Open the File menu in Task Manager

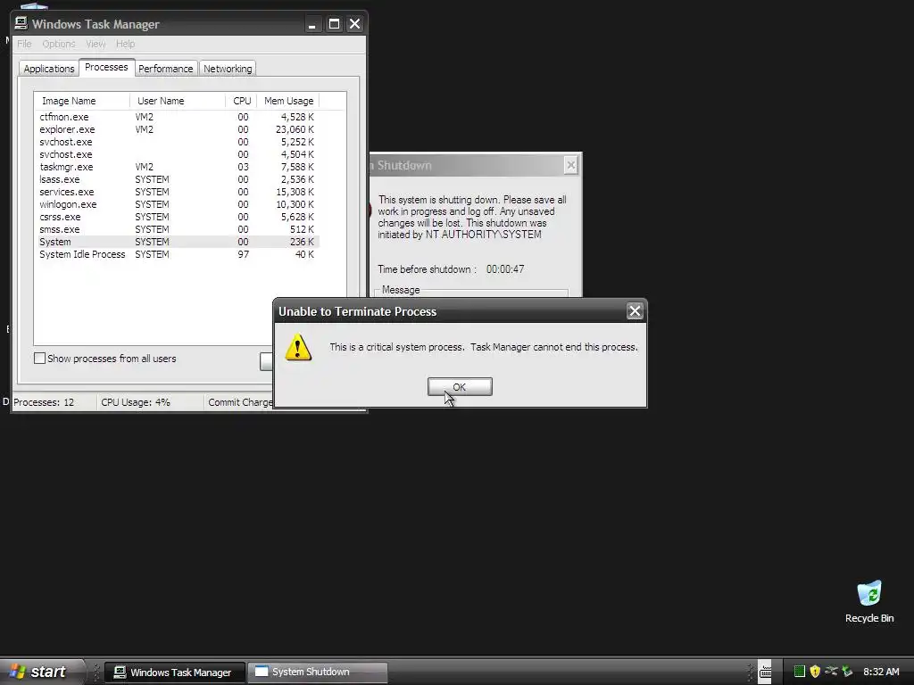24,44
